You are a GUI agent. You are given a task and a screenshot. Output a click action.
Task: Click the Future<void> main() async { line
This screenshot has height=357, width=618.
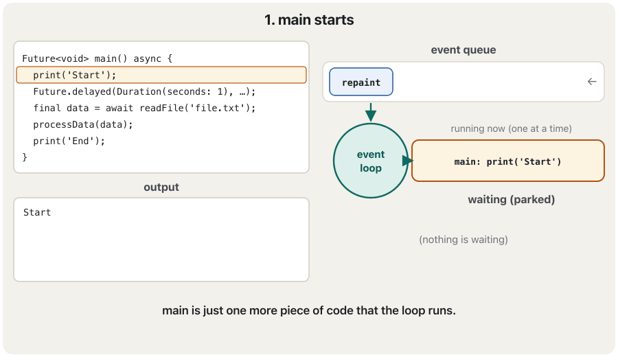click(98, 59)
